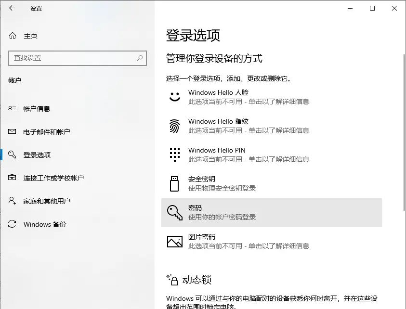Viewport: 406px width, 309px height.
Task: Click the 管理你登录设备的方式 heading
Action: (214, 58)
